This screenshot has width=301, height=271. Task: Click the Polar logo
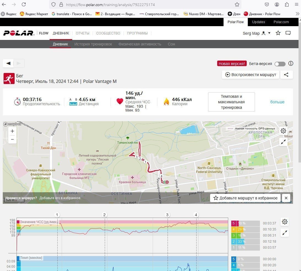pyautogui.click(x=19, y=33)
